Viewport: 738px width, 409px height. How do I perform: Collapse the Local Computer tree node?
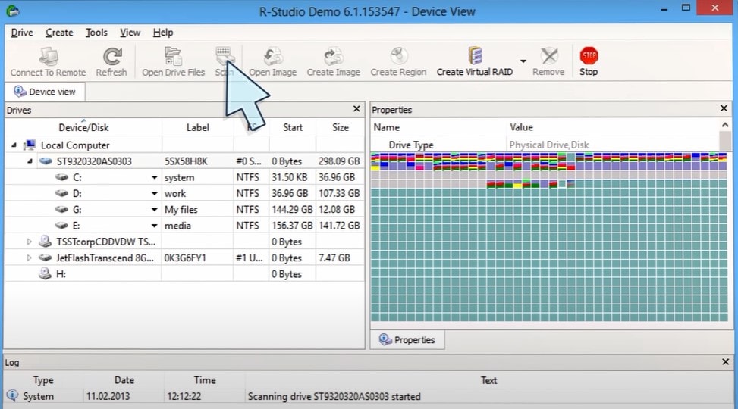coord(14,145)
